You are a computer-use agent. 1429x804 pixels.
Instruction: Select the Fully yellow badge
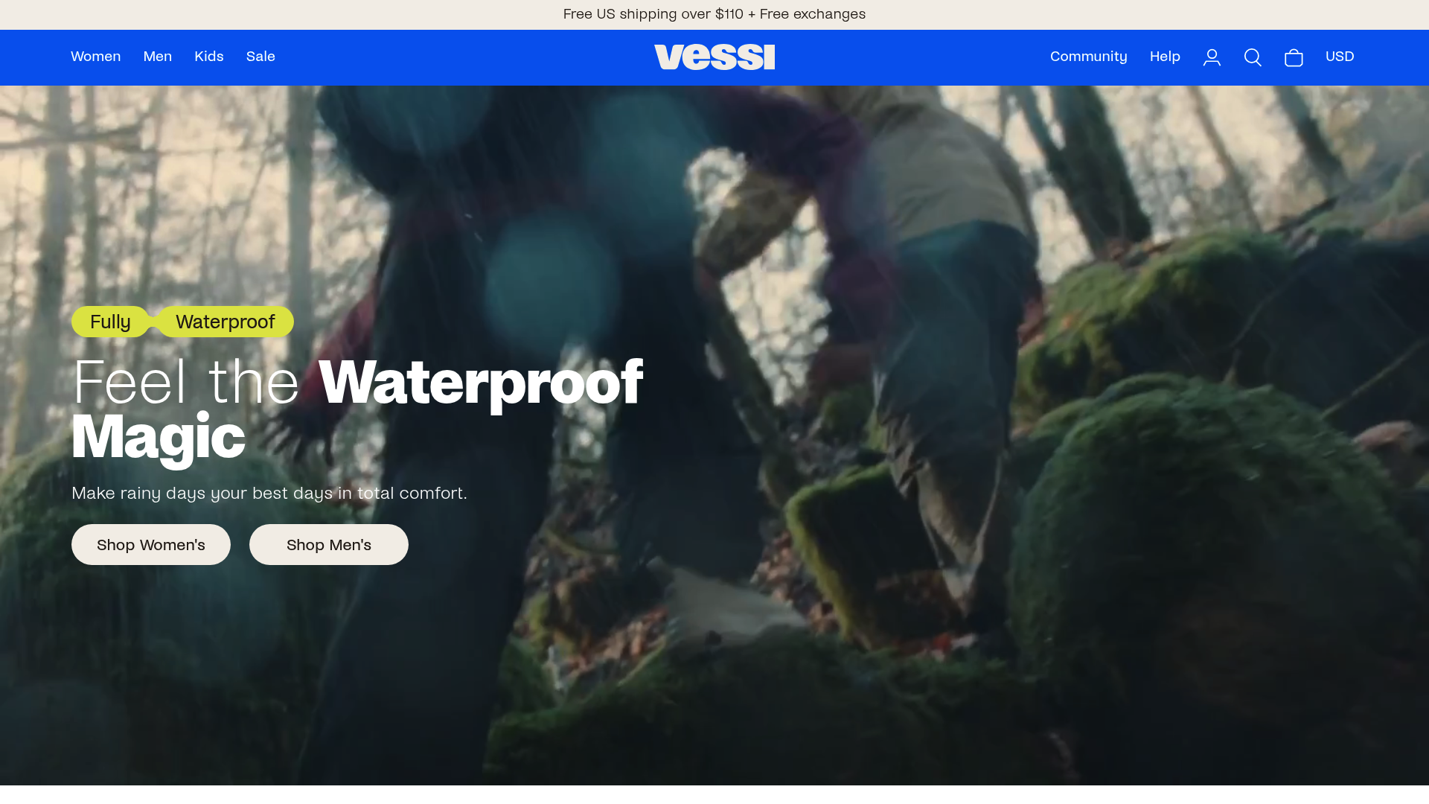coord(110,322)
